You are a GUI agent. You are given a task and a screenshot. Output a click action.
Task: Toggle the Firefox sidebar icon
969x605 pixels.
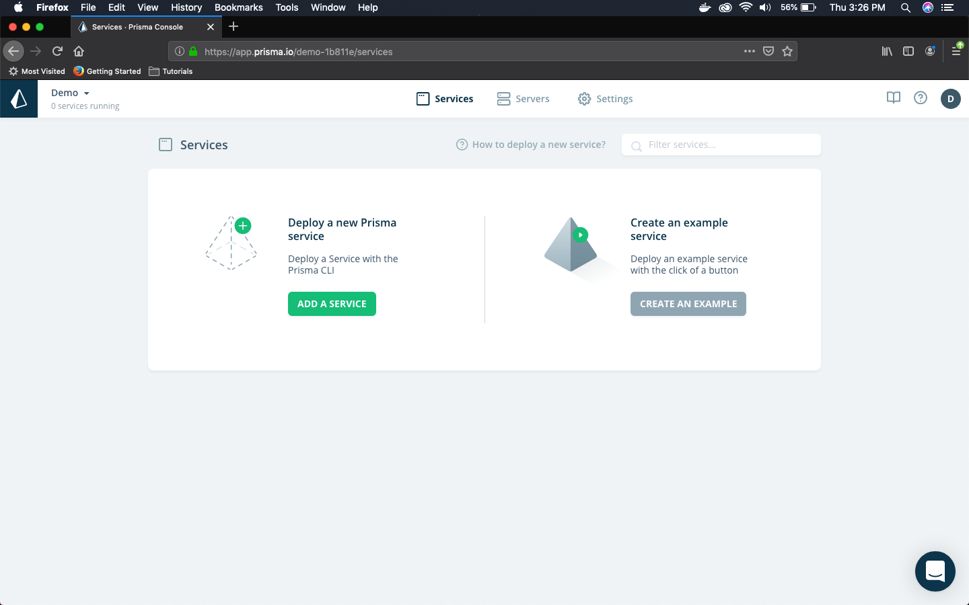[x=908, y=51]
